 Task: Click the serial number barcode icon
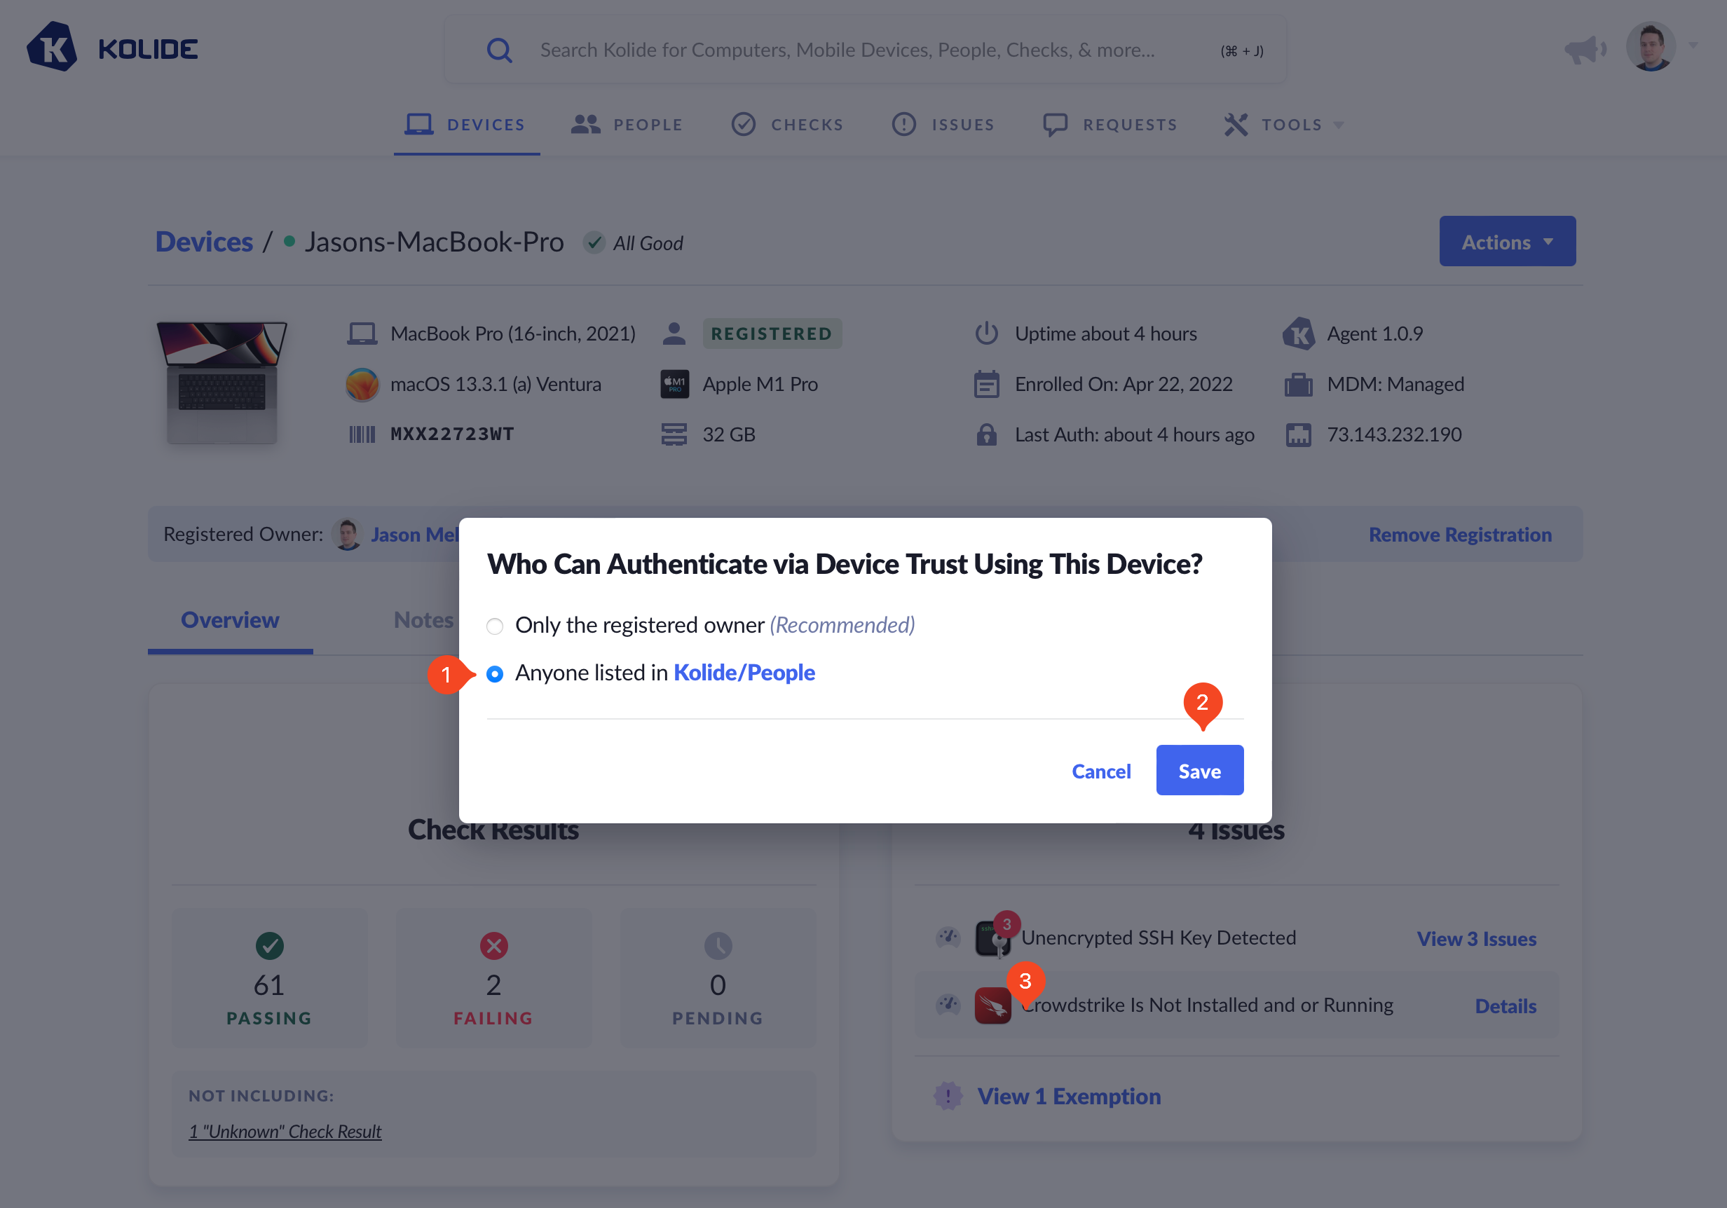[362, 434]
